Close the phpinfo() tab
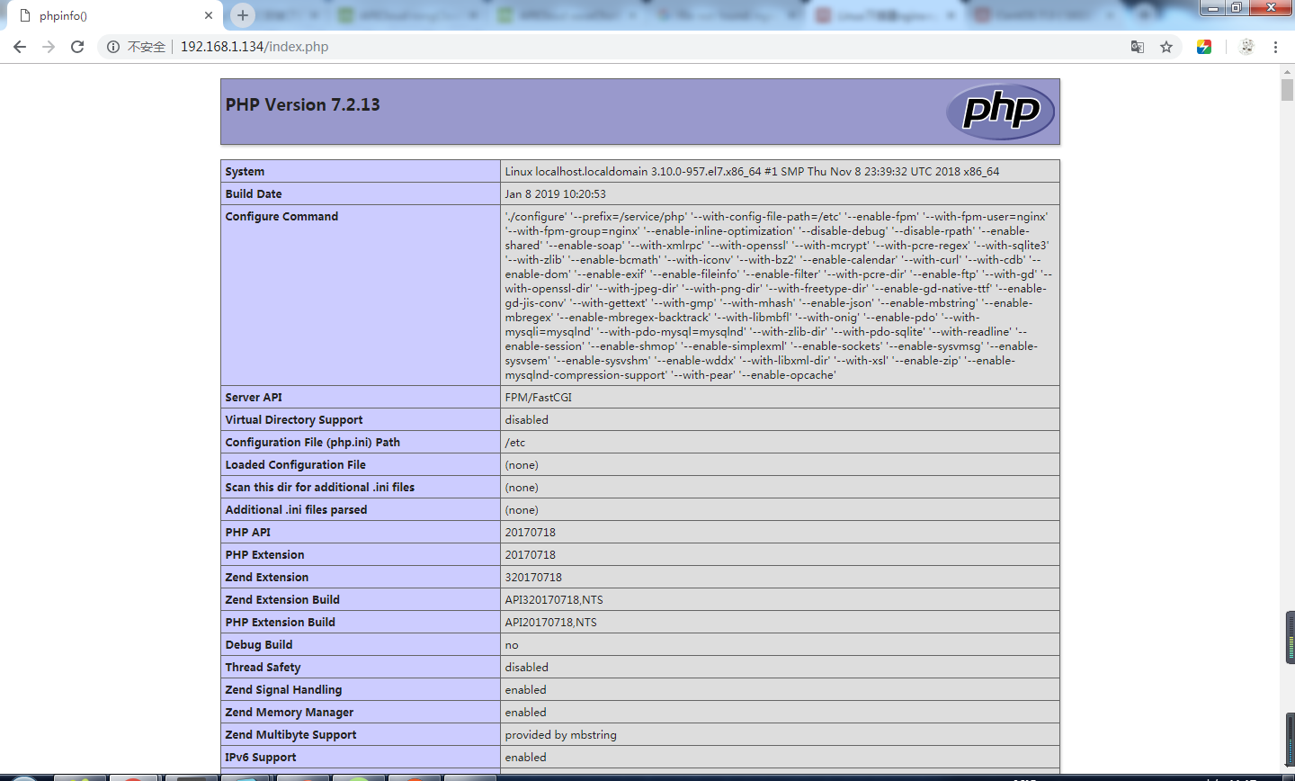The image size is (1295, 781). point(209,15)
